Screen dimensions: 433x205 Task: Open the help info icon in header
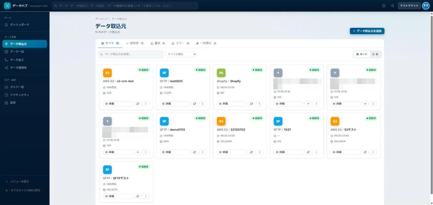click(x=384, y=6)
